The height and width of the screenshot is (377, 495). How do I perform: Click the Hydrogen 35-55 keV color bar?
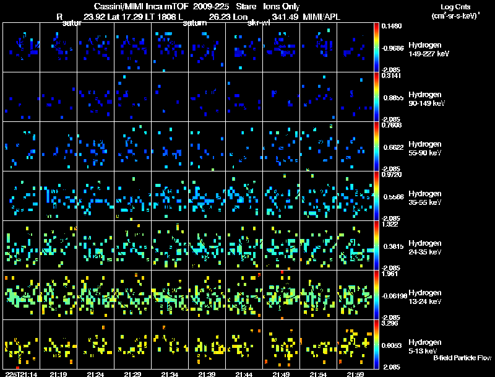tap(376, 196)
